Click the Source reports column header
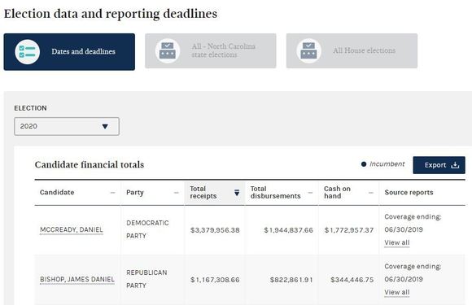 [x=409, y=193]
